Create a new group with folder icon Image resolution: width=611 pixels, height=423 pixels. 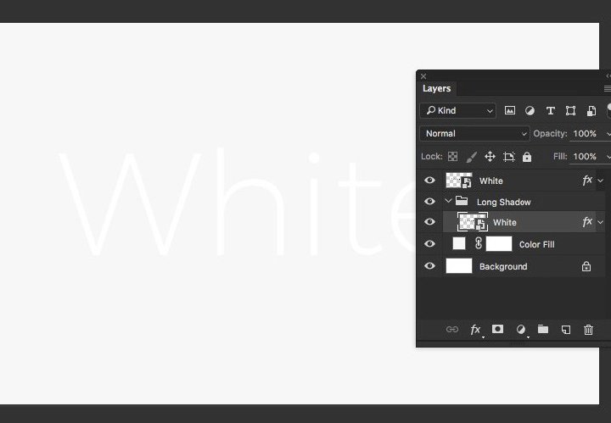(x=543, y=330)
